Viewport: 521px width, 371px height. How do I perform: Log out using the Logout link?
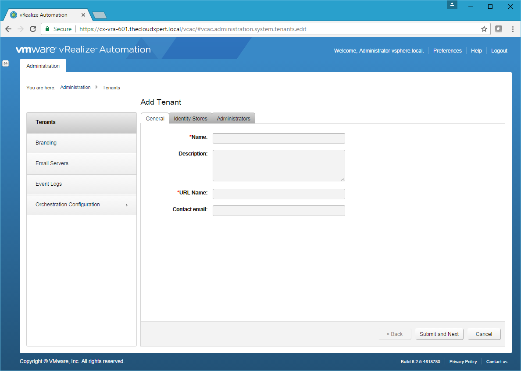pos(499,51)
